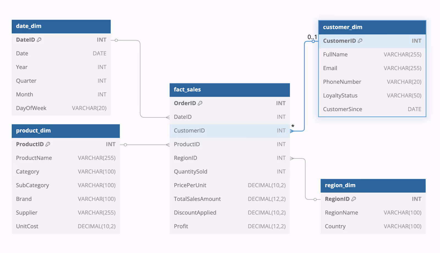
Task: Click the ProductID field name in product_dim
Action: point(30,144)
